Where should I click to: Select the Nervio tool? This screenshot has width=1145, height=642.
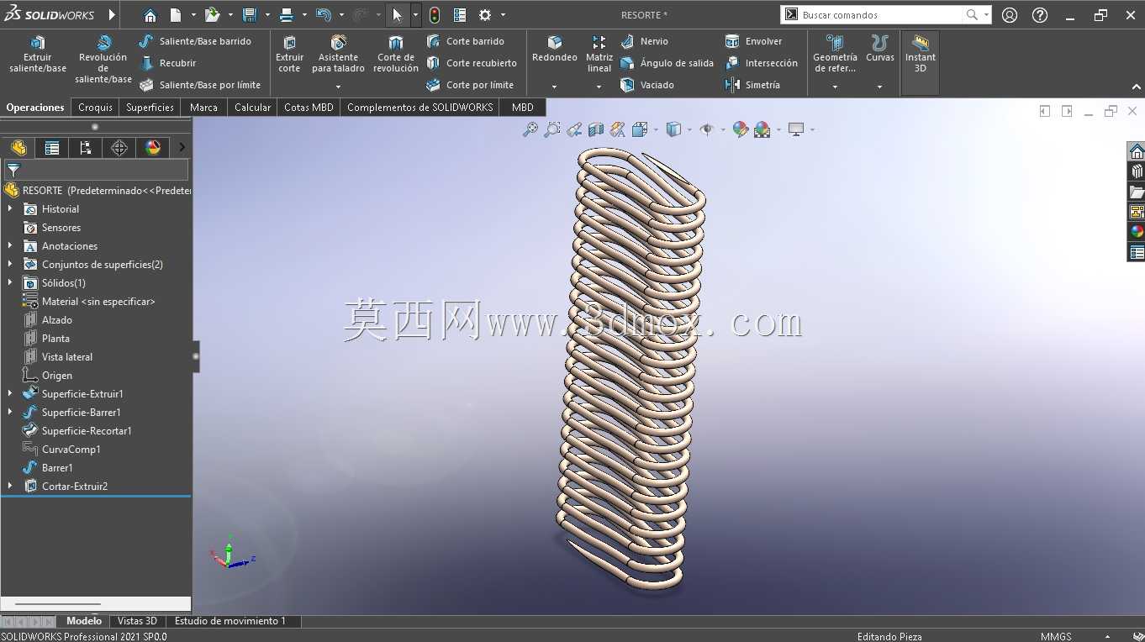644,41
